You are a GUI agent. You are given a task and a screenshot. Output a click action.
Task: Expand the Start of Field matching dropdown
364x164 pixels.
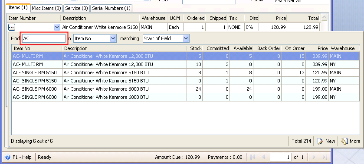pos(186,38)
